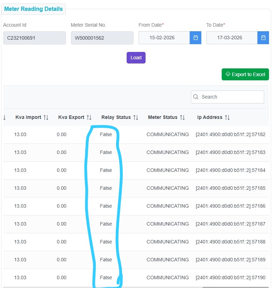This screenshot has height=288, width=275.
Task: Open the From Date calendar picker
Action: (195, 38)
